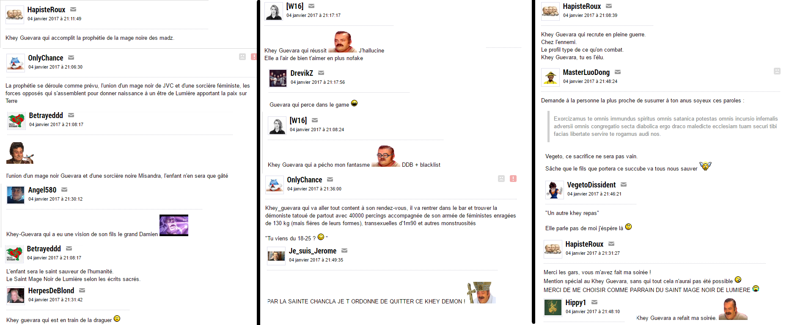Image resolution: width=803 pixels, height=325 pixels.
Task: Click the 04 janvier 2017 à 21:17:56 timestamp
Action: (x=318, y=82)
